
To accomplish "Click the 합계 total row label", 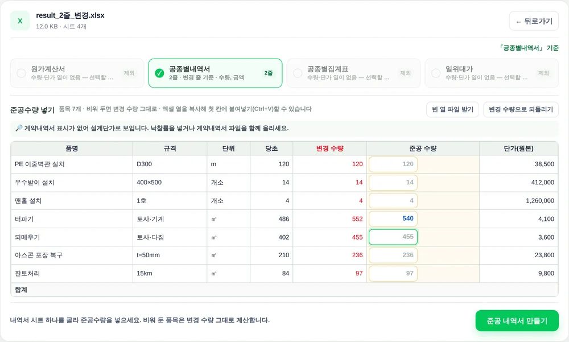I will pos(21,289).
